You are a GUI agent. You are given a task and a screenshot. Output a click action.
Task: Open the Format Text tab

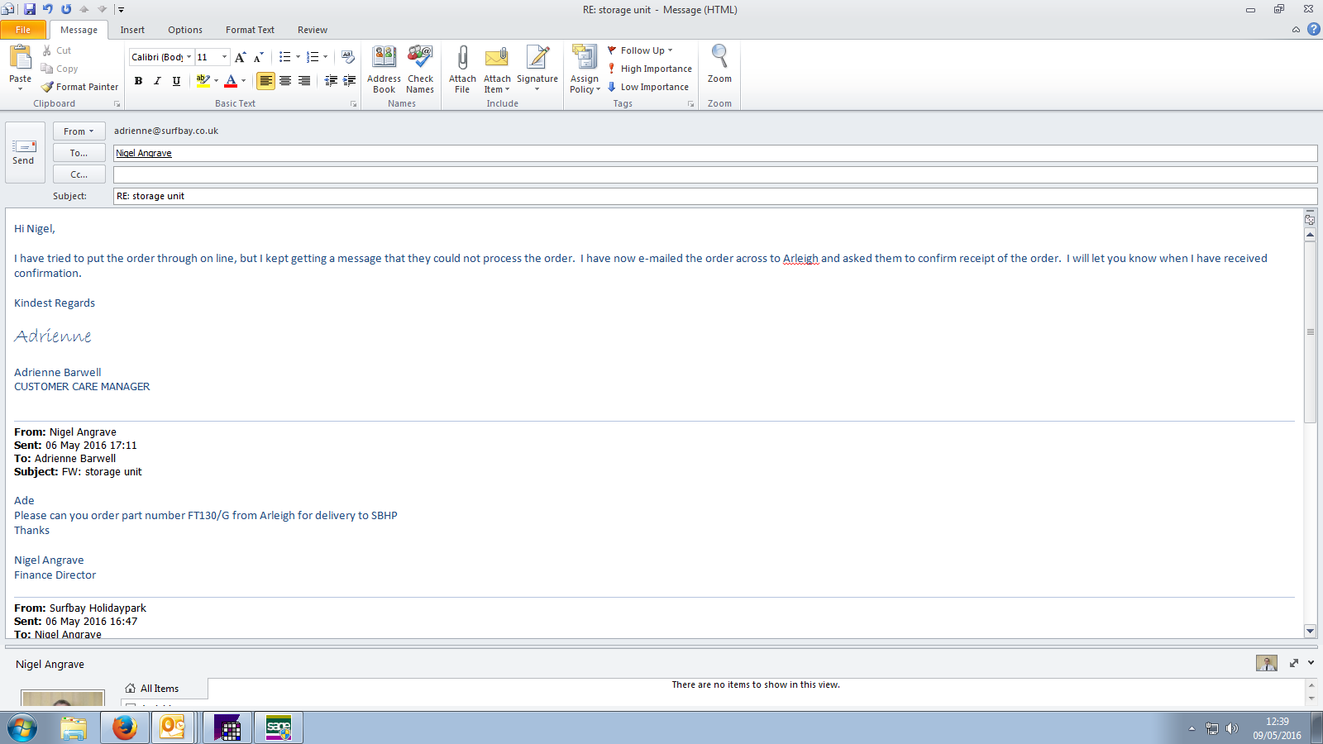point(250,30)
